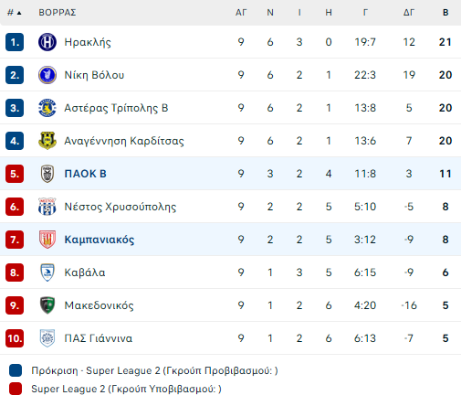Viewport: 461px width, 406px height.
Task: Sort by the ΑΓ column header
Action: tap(241, 13)
